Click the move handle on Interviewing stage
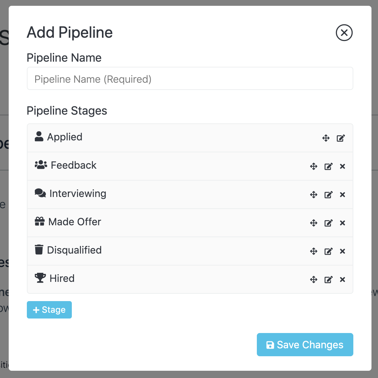378x378 pixels. pyautogui.click(x=314, y=195)
